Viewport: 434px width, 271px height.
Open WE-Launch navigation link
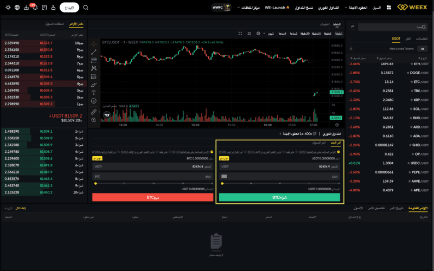277,8
